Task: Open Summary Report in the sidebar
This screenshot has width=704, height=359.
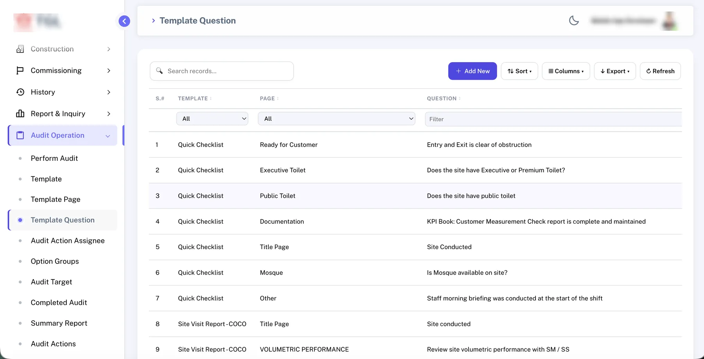Action: coord(59,323)
